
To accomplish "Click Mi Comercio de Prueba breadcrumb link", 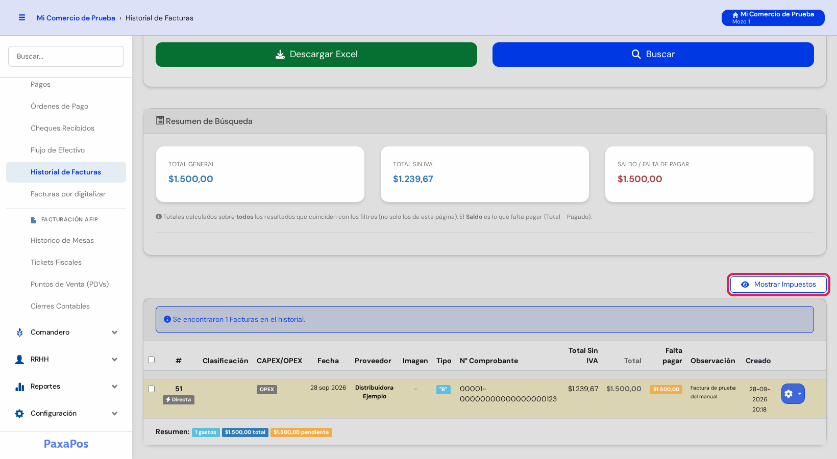I will pos(76,18).
